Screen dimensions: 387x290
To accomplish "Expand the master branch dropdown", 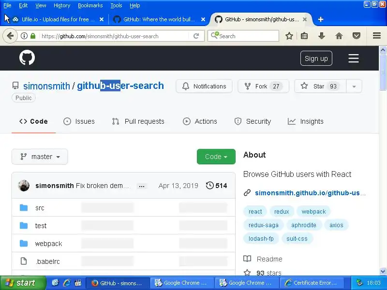I will [x=40, y=157].
